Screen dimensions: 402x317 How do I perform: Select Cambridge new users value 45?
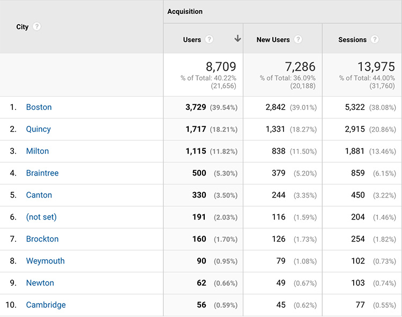pos(281,305)
